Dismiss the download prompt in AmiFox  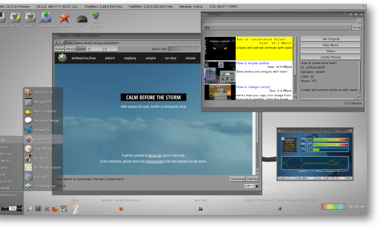(x=252, y=179)
